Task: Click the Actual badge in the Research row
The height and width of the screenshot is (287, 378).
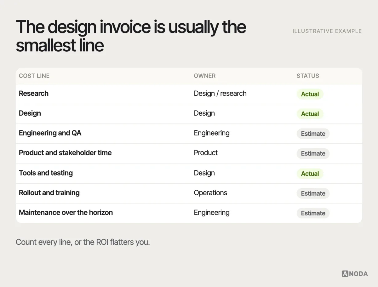Action: (310, 94)
